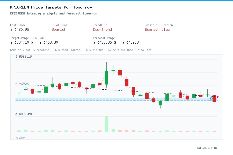Click the 513.15 upper price axis label
This screenshot has width=233, height=155.
coord(24,57)
